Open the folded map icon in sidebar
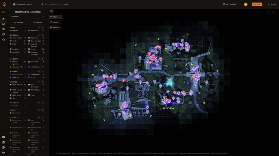This screenshot has height=156, width=279. pyautogui.click(x=3, y=34)
